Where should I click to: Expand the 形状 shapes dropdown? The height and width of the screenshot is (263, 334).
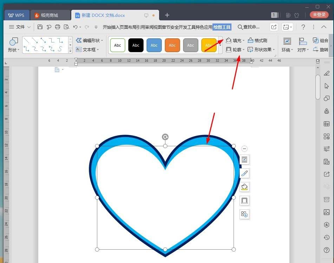point(13,49)
